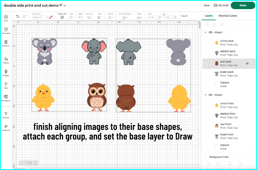The image size is (257, 170).
Task: Click the canvas vertical scrollbar
Action: tap(200, 24)
